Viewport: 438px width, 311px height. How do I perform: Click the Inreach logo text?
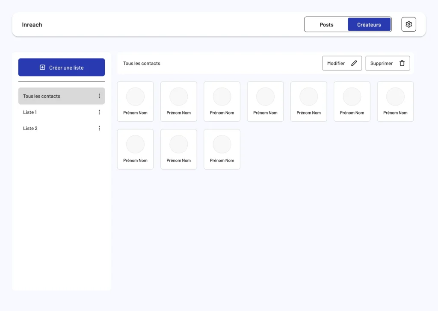pyautogui.click(x=32, y=25)
